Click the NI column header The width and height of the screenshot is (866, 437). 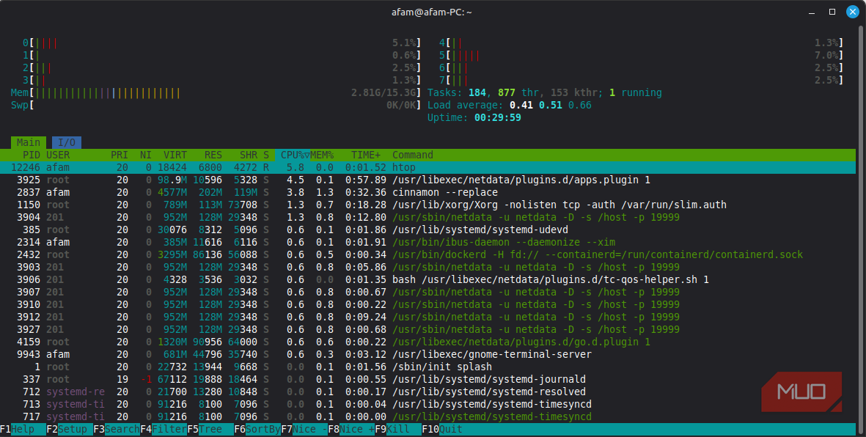click(x=145, y=155)
